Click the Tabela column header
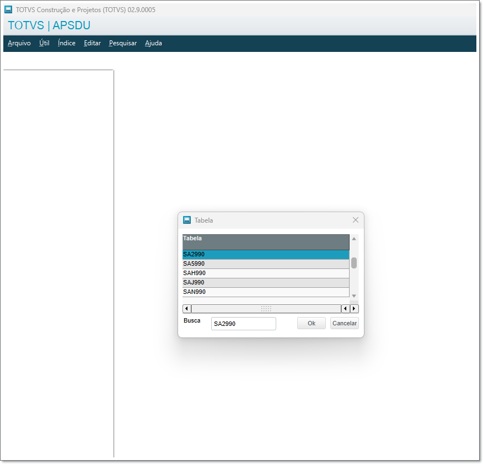This screenshot has width=483, height=464. [266, 242]
